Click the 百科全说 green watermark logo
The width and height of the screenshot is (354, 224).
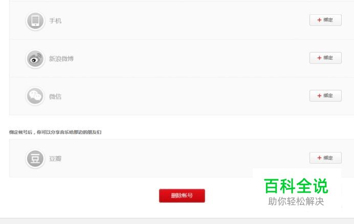point(296,186)
